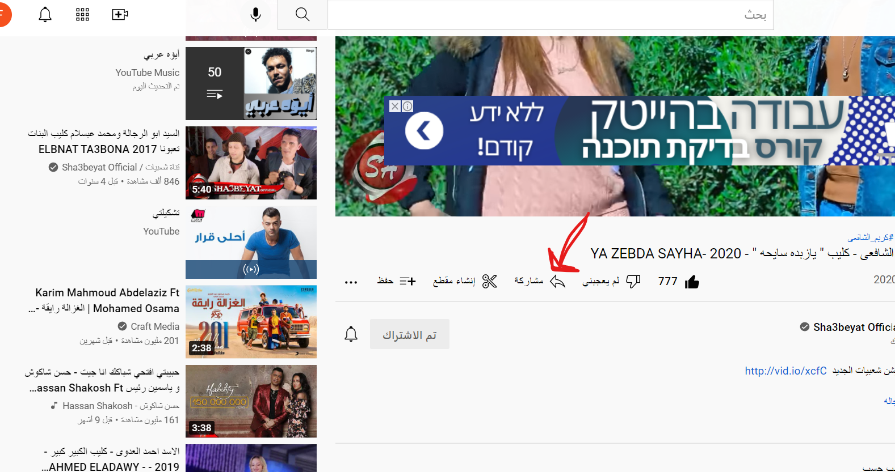The width and height of the screenshot is (895, 472).
Task: Click the search magnifier button
Action: click(x=302, y=14)
